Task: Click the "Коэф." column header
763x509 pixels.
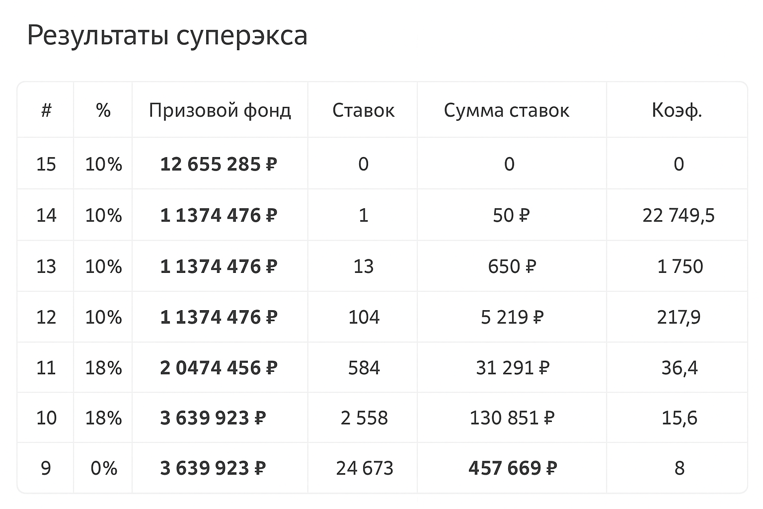Action: coord(677,110)
